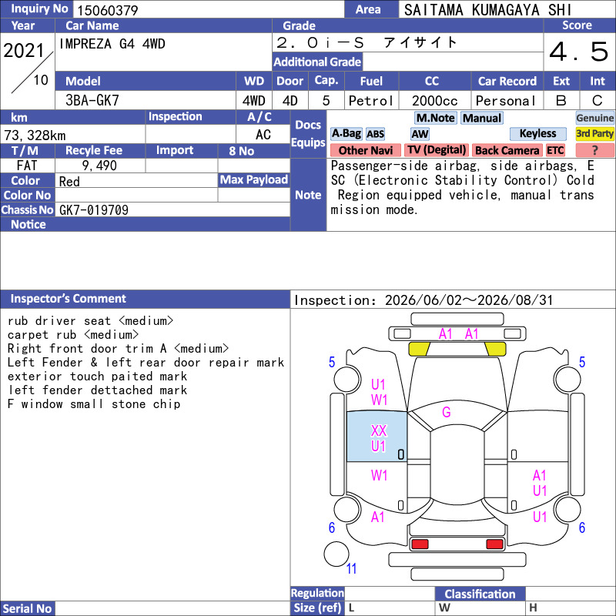Click the right yellow headlight

click(495, 349)
